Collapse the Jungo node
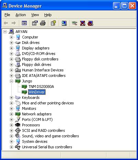Image resolution: width=138 pixels, height=160 pixels. [x=11, y=81]
